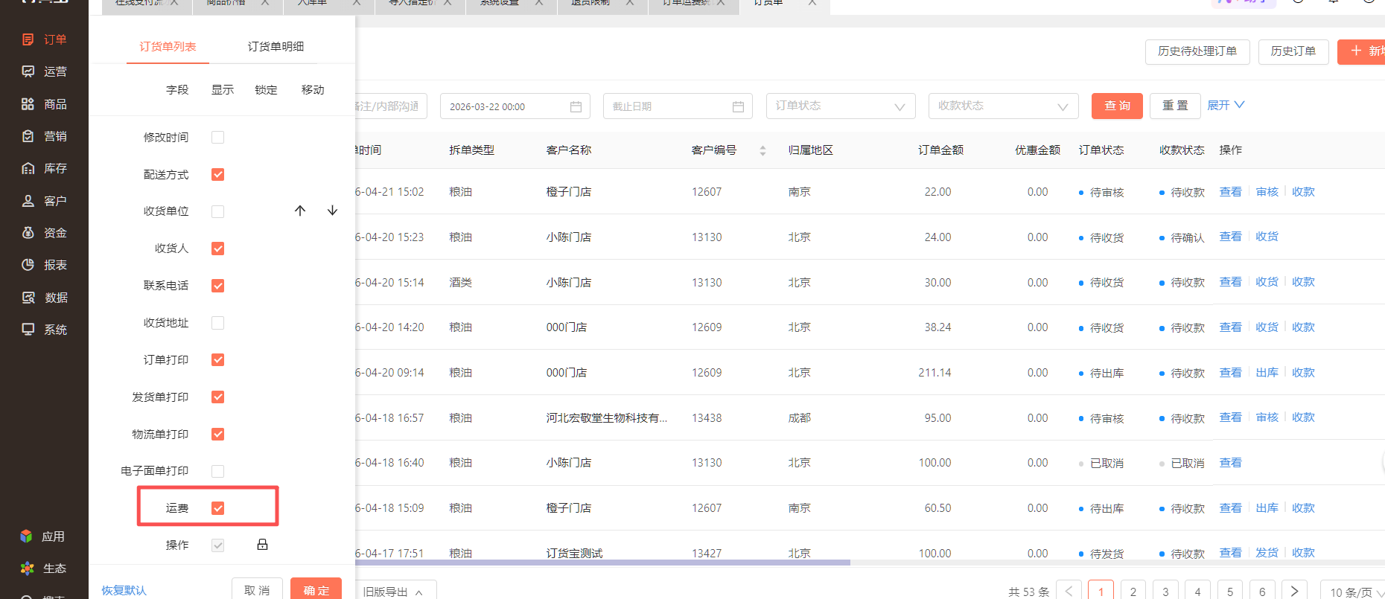Click 确定 to save field settings
This screenshot has width=1385, height=599.
316,589
